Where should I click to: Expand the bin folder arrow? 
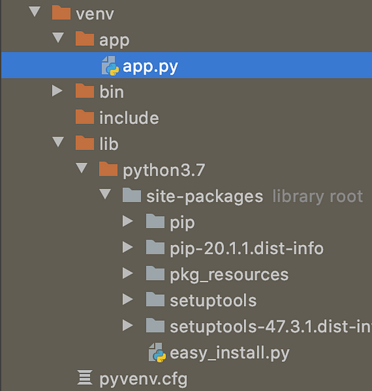(x=57, y=91)
